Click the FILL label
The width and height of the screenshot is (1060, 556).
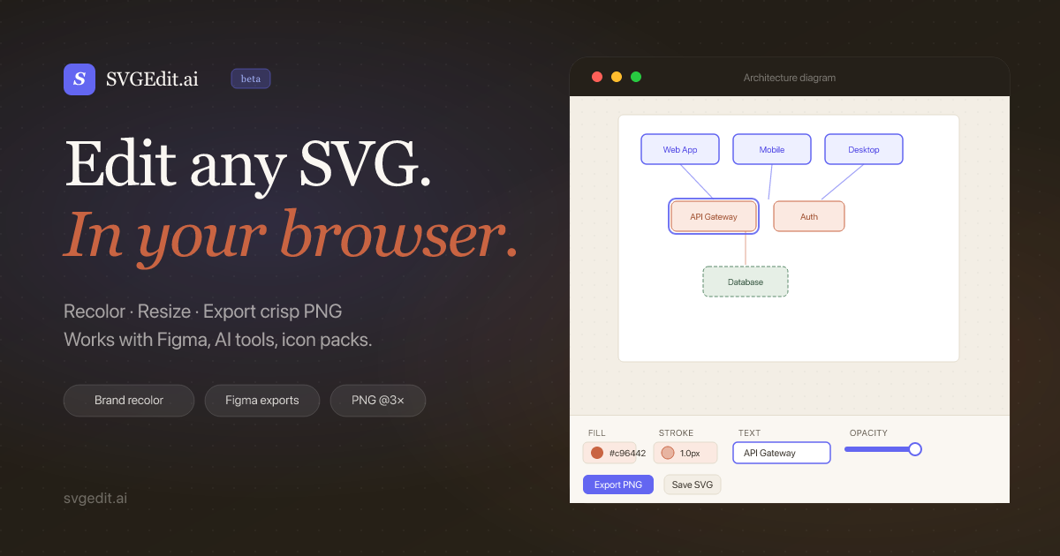click(x=597, y=433)
